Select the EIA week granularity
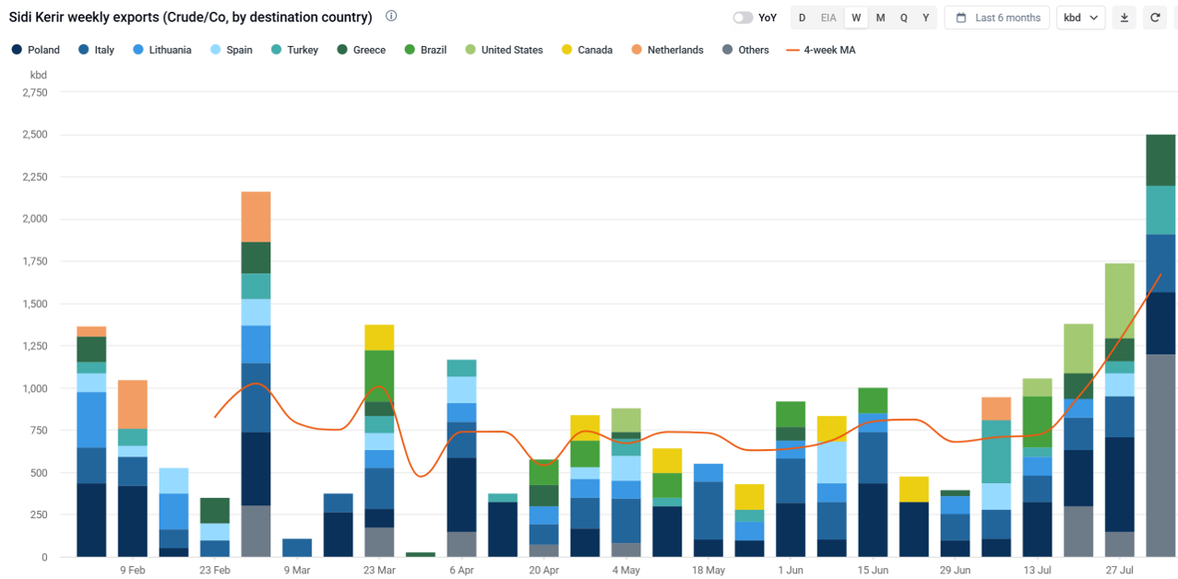The width and height of the screenshot is (1178, 579). pyautogui.click(x=828, y=18)
